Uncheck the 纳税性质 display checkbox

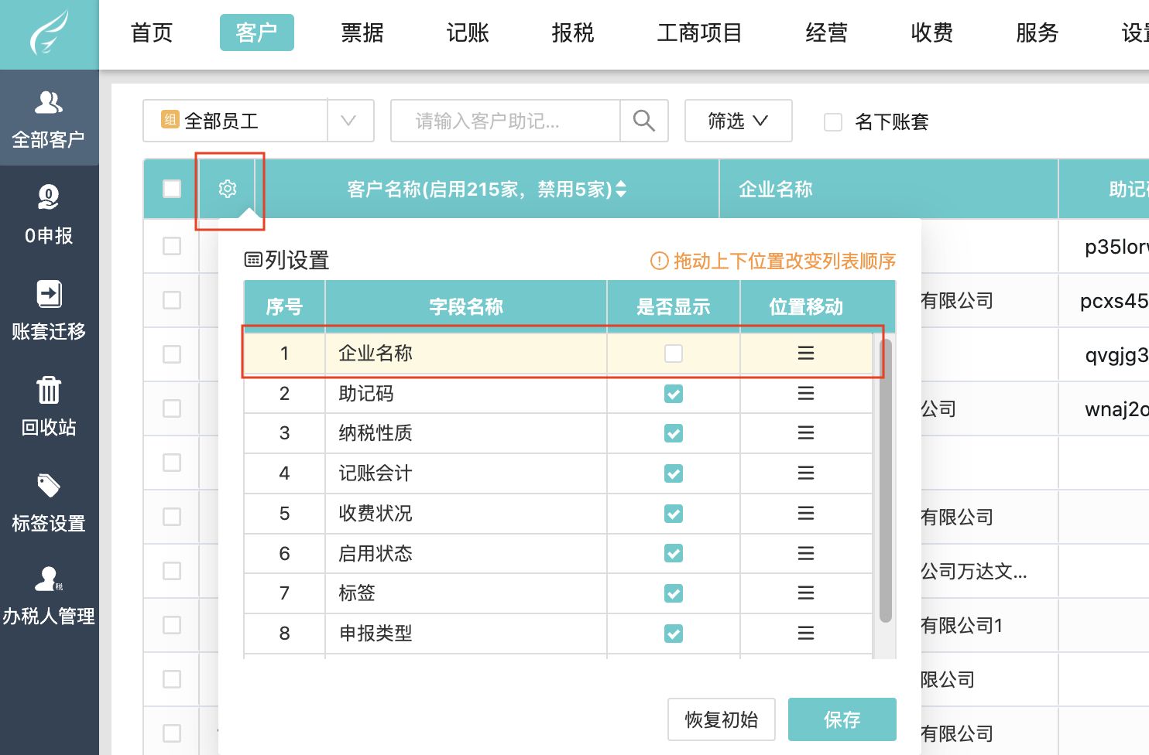[x=674, y=433]
